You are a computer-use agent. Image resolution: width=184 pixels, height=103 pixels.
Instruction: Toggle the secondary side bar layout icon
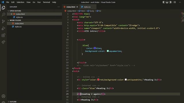pos(170,2)
